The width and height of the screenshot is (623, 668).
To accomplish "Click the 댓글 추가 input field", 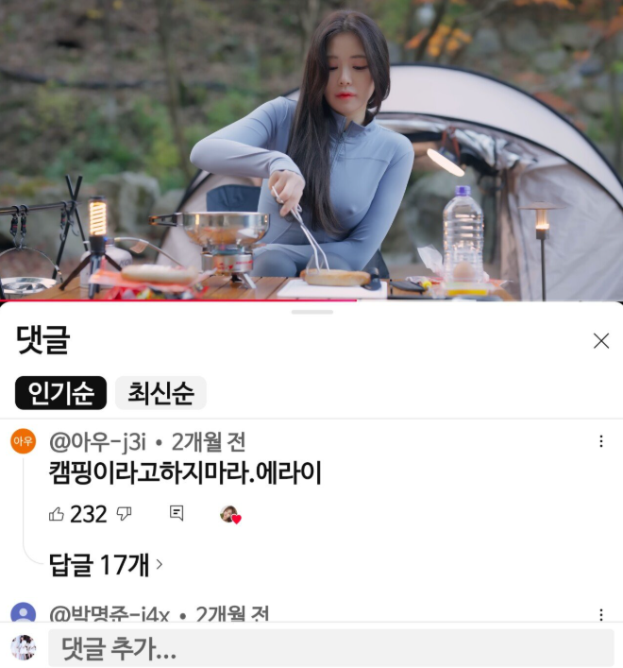I will 331,648.
